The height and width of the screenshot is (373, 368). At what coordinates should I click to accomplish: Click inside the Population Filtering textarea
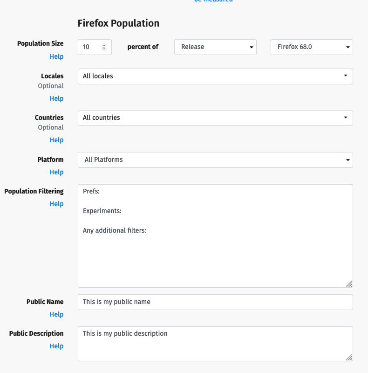[215, 236]
